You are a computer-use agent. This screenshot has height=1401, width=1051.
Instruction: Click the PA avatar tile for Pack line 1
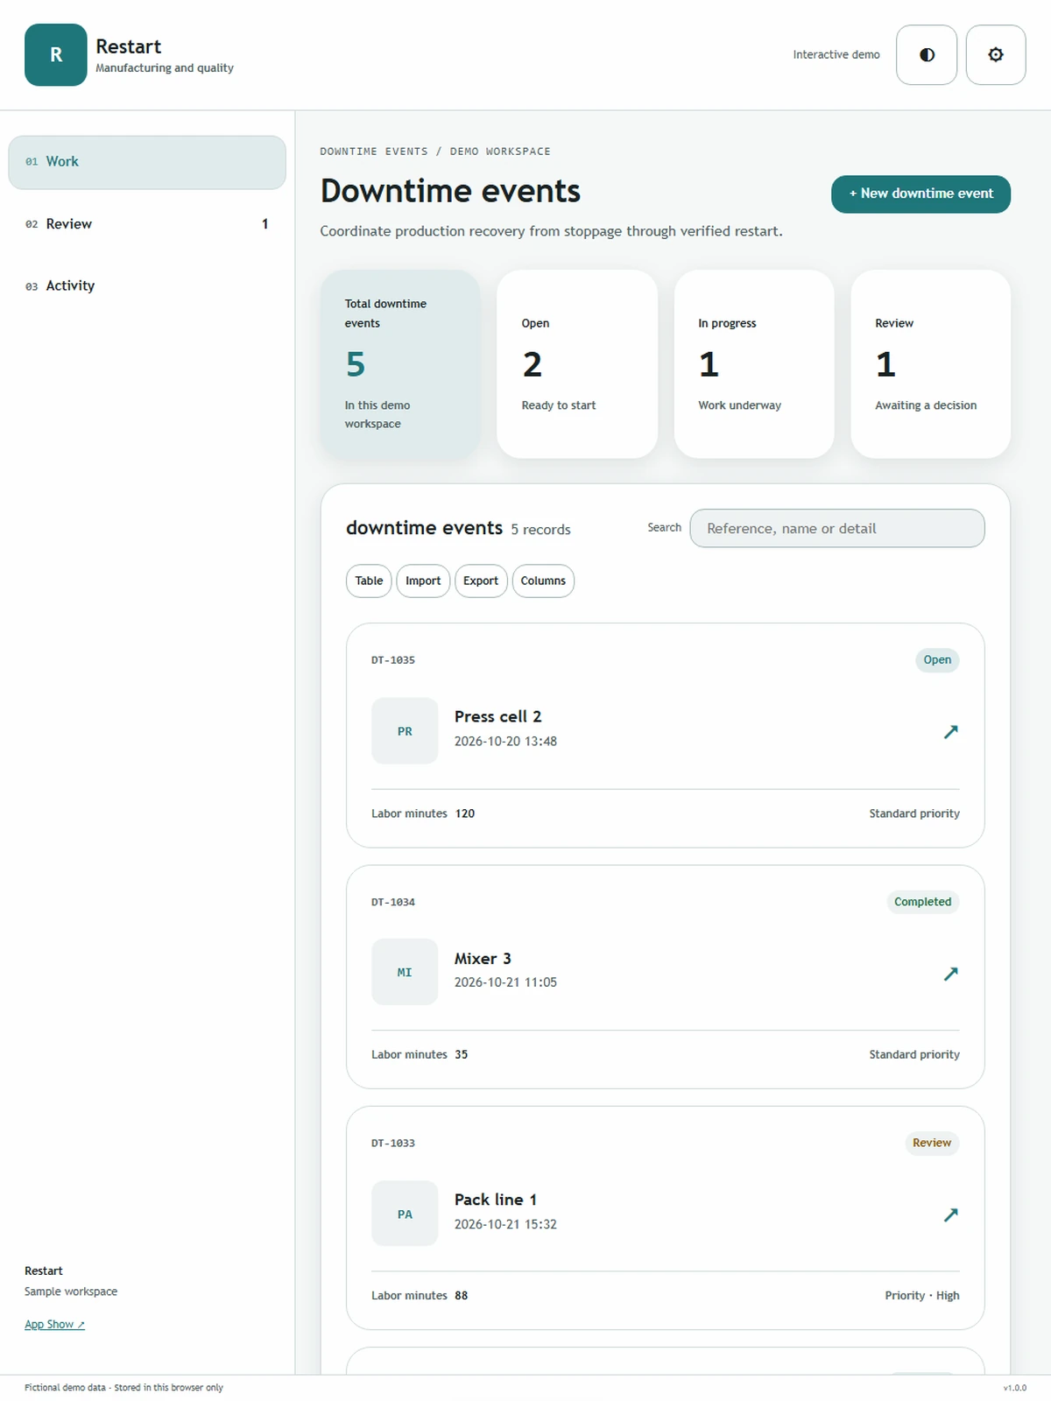click(405, 1214)
